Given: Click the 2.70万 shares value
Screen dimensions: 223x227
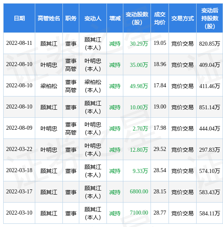Looking at the screenshot, I should tap(140, 129).
